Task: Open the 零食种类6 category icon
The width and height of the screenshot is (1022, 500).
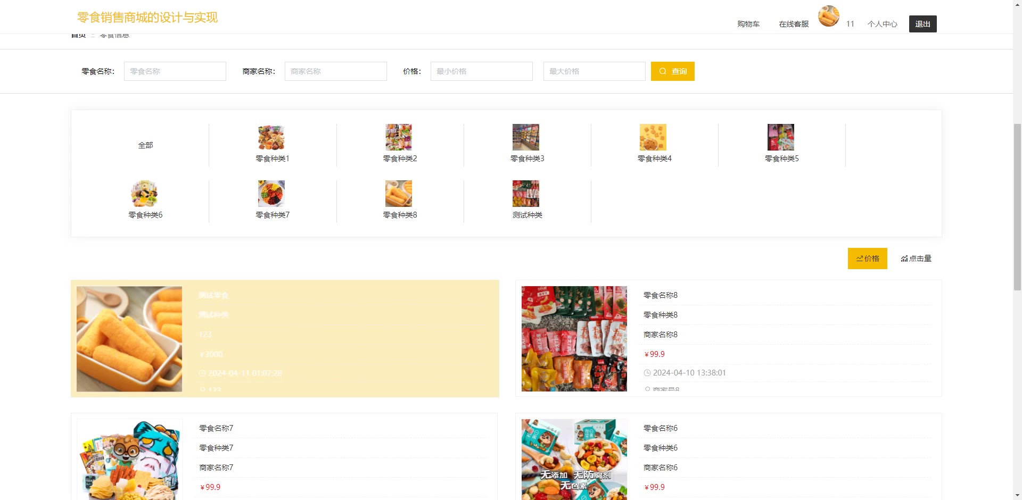Action: [144, 194]
